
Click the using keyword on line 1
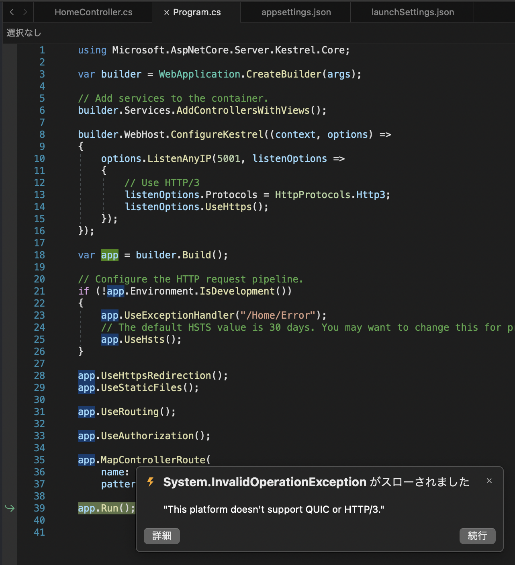click(x=92, y=50)
